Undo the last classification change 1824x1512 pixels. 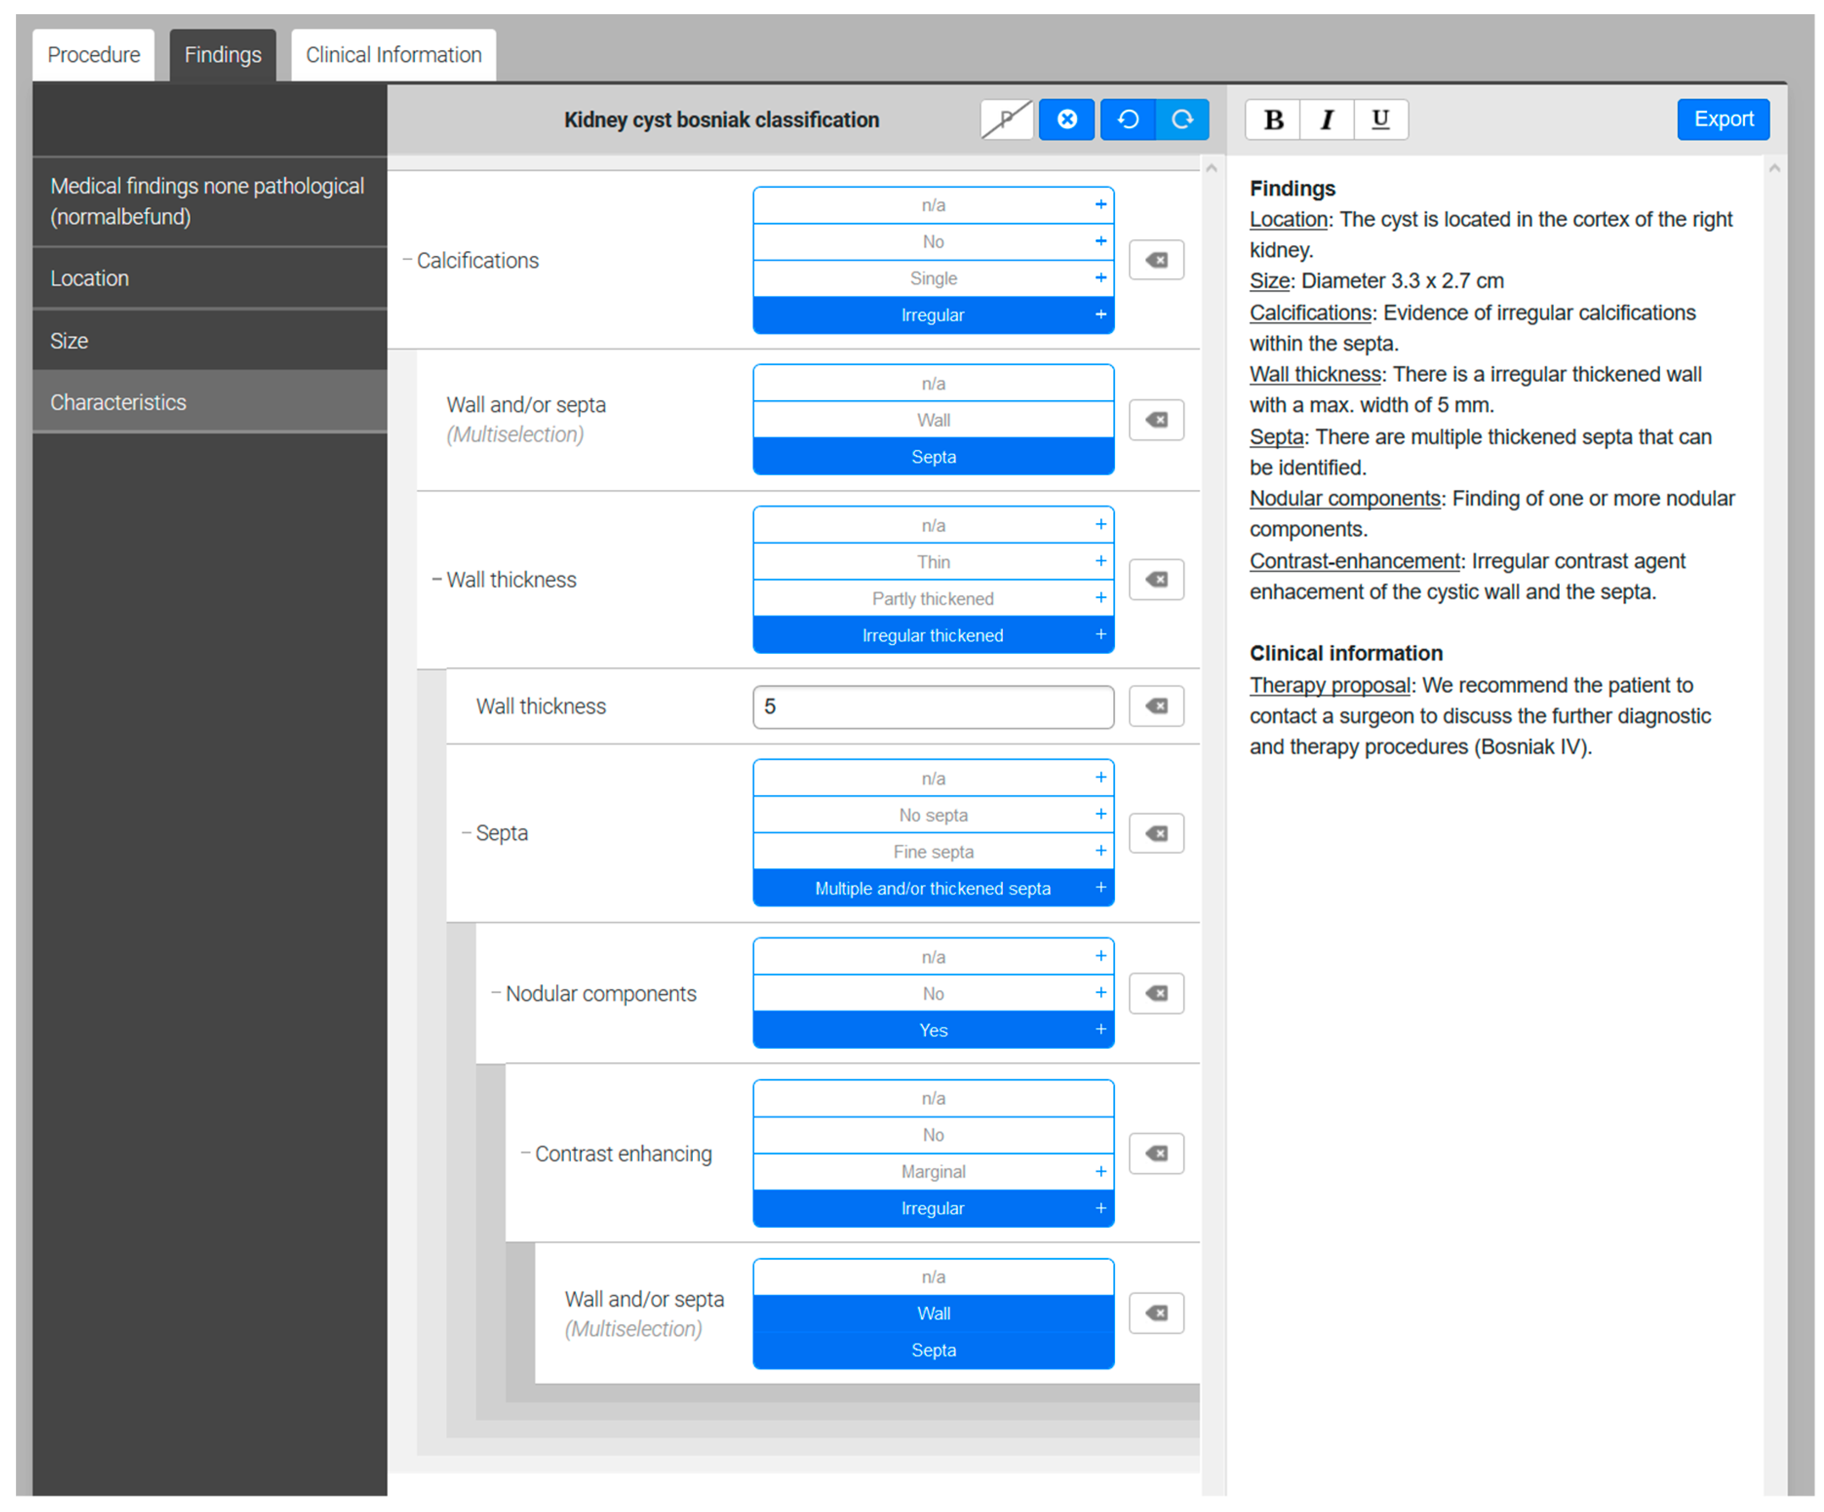pyautogui.click(x=1127, y=120)
